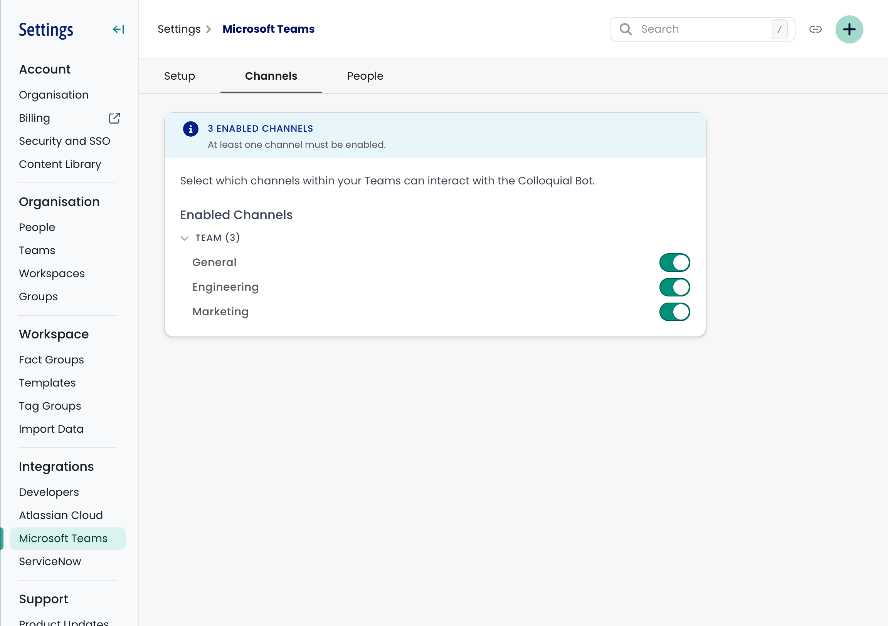Disable the Engineering channel toggle

pos(674,288)
